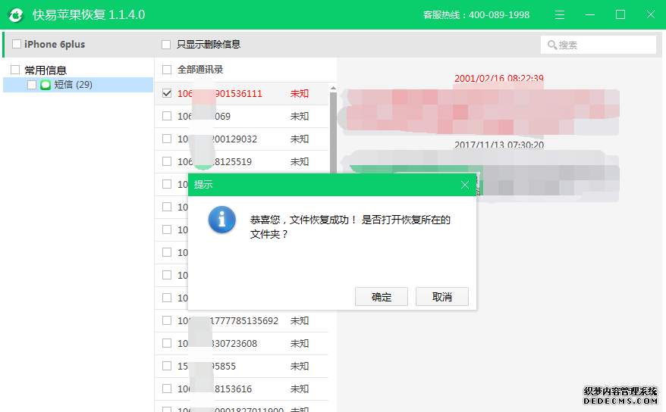Uncheck the contact ending 901536111
This screenshot has height=412, width=666.
[x=167, y=93]
